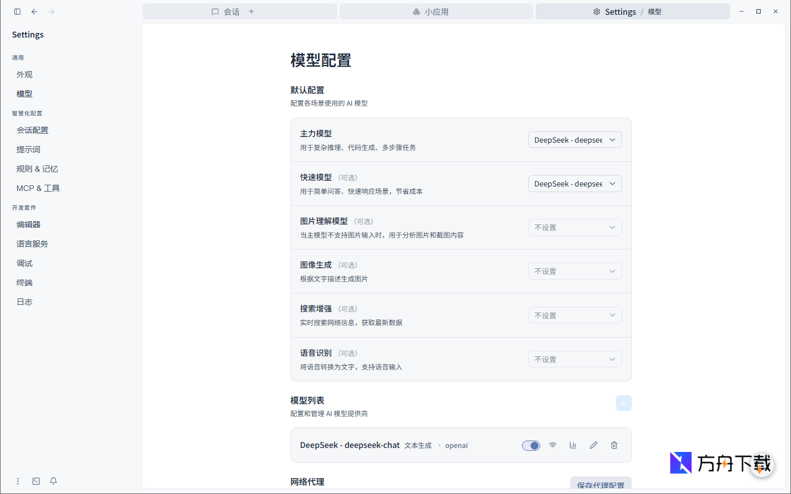Collapse the sidebar with the panel icon
Viewport: 791px width, 494px height.
[17, 11]
